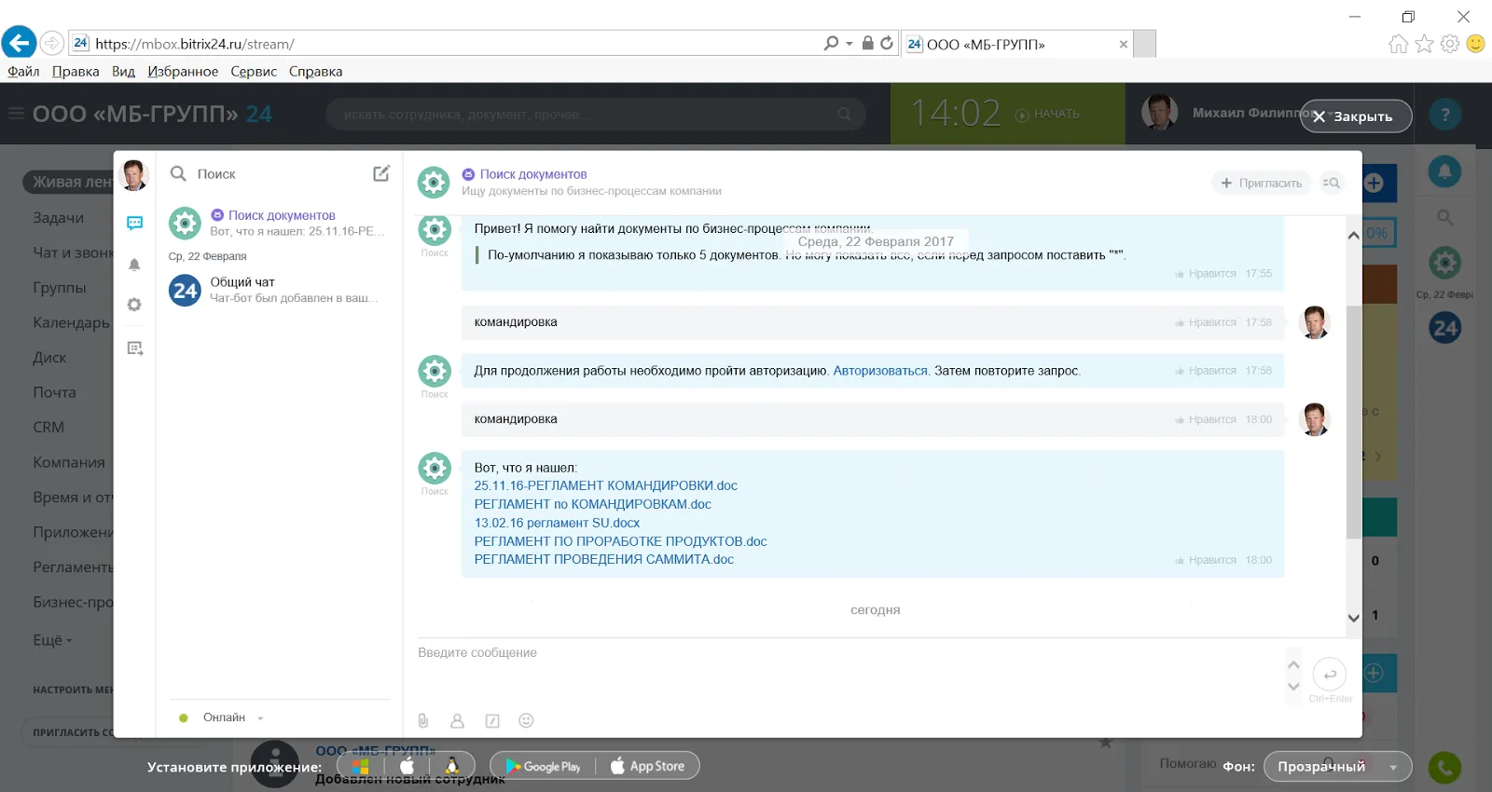Expand the Ещё menu in left sidebar
Viewport: 1492px width, 792px height.
52,640
